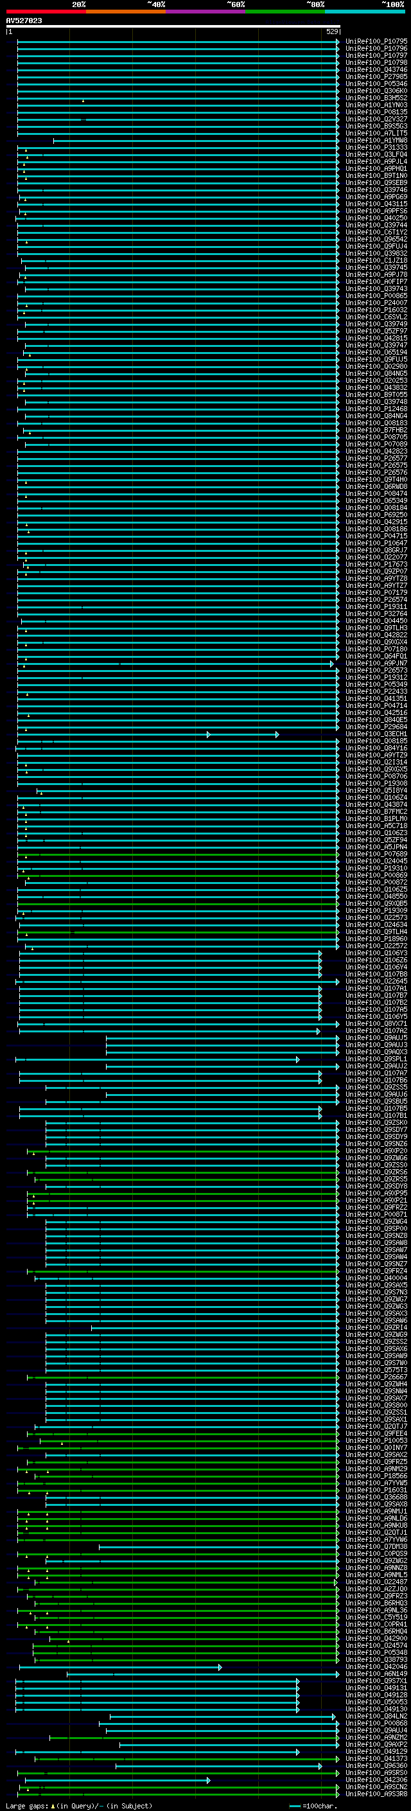The height and width of the screenshot is (1811, 411).
Task: Open hit UniRef100_P00869
Action: pos(376,875)
